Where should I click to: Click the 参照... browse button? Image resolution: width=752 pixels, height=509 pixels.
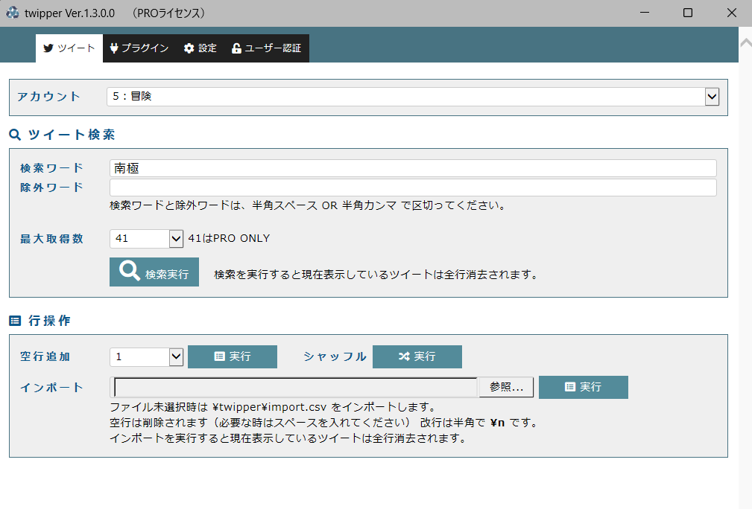(x=511, y=387)
